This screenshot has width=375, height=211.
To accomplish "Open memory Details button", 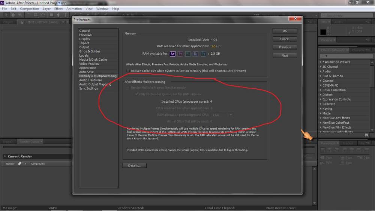I will 134,165.
